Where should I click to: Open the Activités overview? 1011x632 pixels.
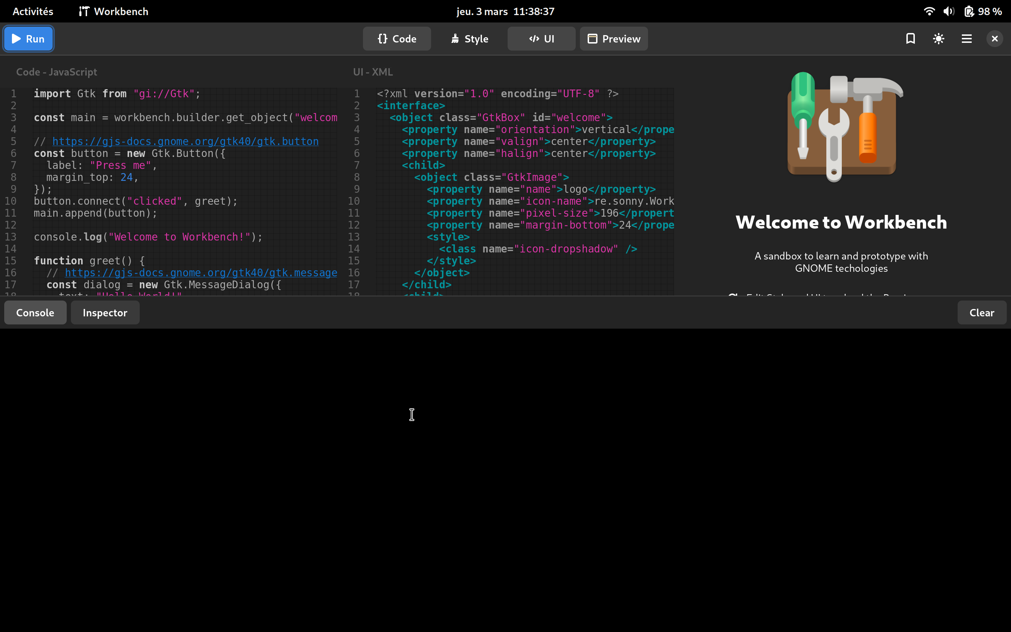coord(32,11)
